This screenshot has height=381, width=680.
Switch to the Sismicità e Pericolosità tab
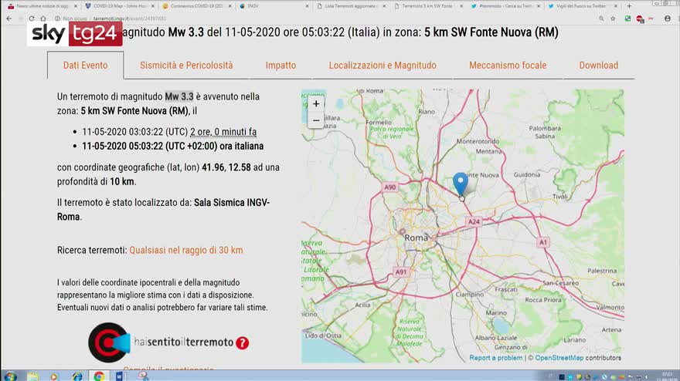coord(186,66)
